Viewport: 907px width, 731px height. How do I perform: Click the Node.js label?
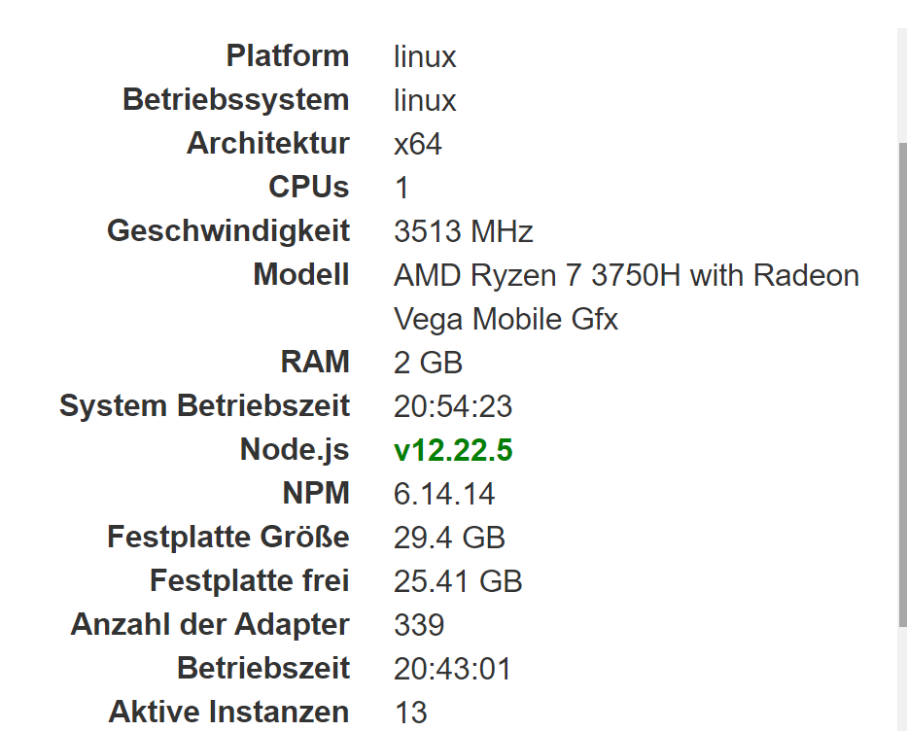click(x=294, y=450)
